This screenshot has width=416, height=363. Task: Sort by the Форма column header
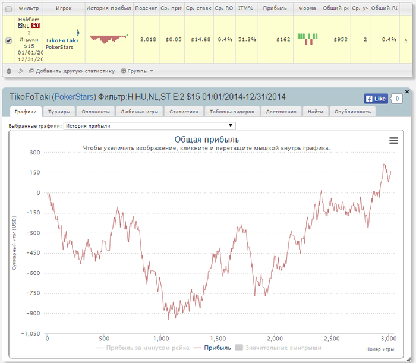pyautogui.click(x=307, y=8)
